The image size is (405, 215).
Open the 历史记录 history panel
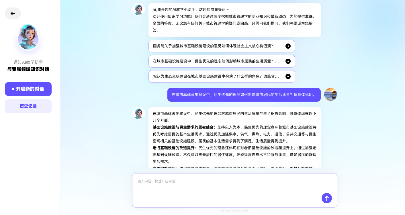click(28, 106)
